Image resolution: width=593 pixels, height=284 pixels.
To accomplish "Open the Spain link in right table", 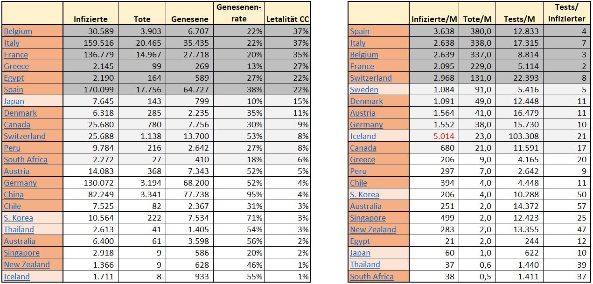I will 360,31.
